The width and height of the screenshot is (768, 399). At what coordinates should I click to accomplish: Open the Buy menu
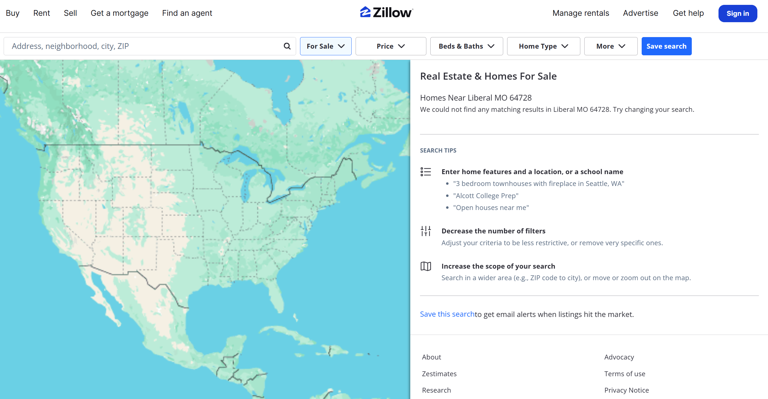[x=12, y=13]
